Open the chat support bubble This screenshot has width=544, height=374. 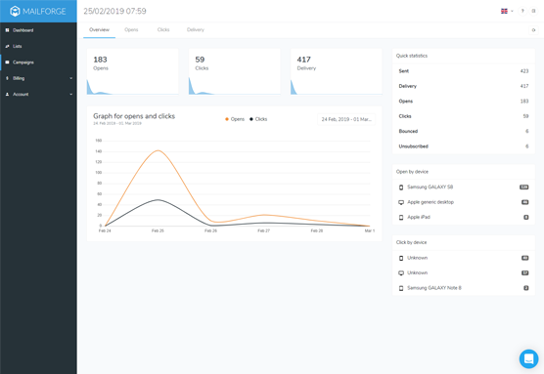528,358
